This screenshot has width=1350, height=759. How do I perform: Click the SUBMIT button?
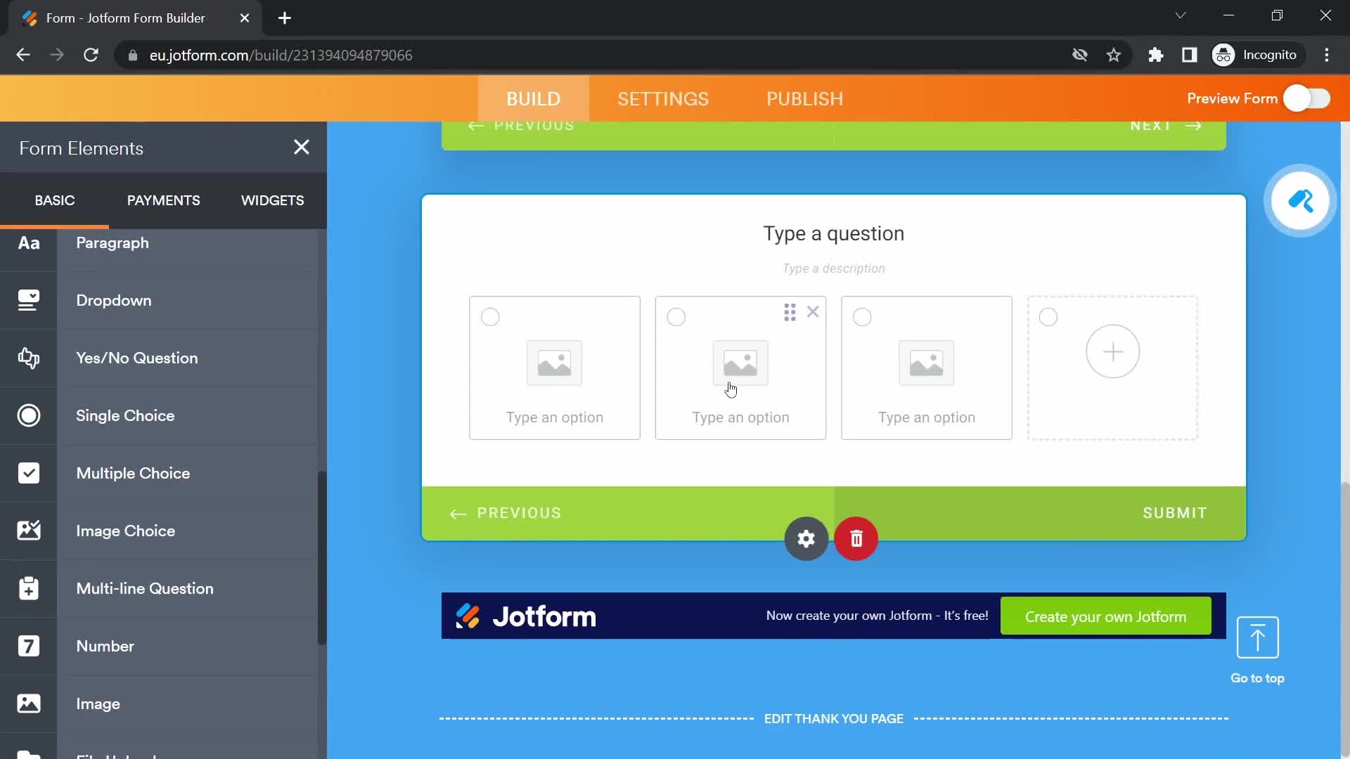pyautogui.click(x=1175, y=512)
